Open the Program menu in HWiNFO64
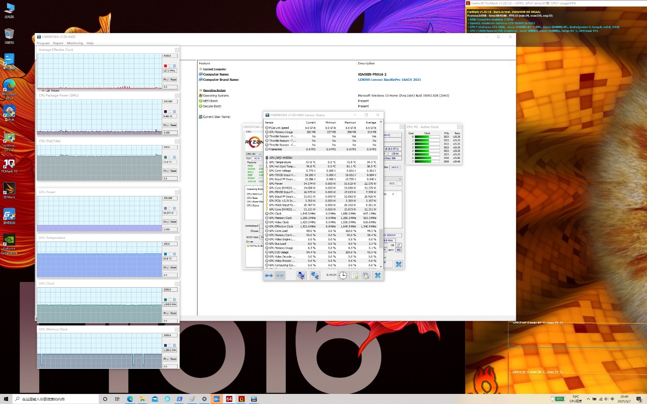Screen dimensions: 647x404 [x=43, y=43]
